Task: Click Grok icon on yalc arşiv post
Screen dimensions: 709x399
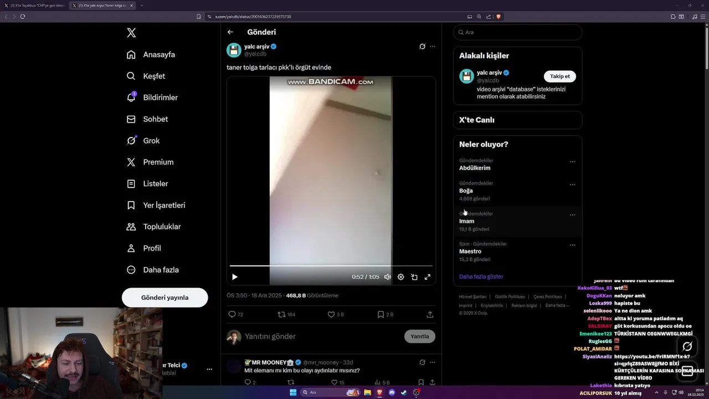Action: [422, 47]
